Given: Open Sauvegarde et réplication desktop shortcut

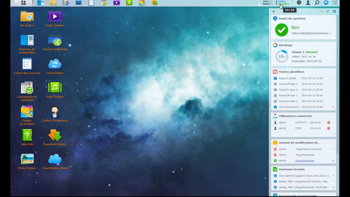Looking at the screenshot, I should point(27,92).
